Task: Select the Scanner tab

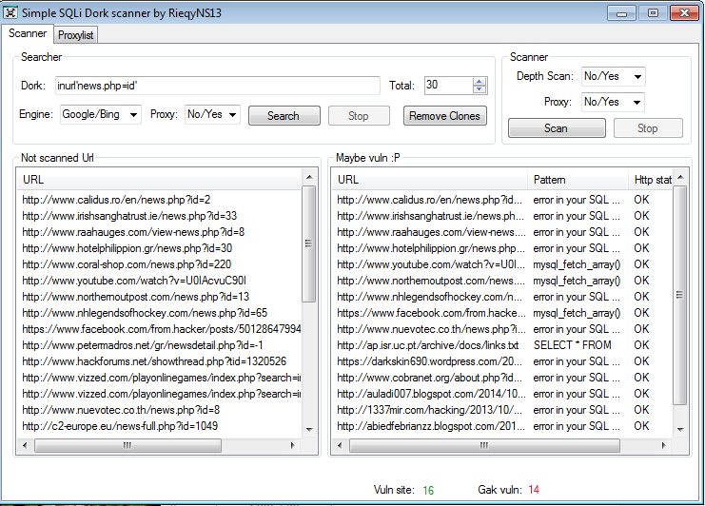Action: tap(28, 33)
